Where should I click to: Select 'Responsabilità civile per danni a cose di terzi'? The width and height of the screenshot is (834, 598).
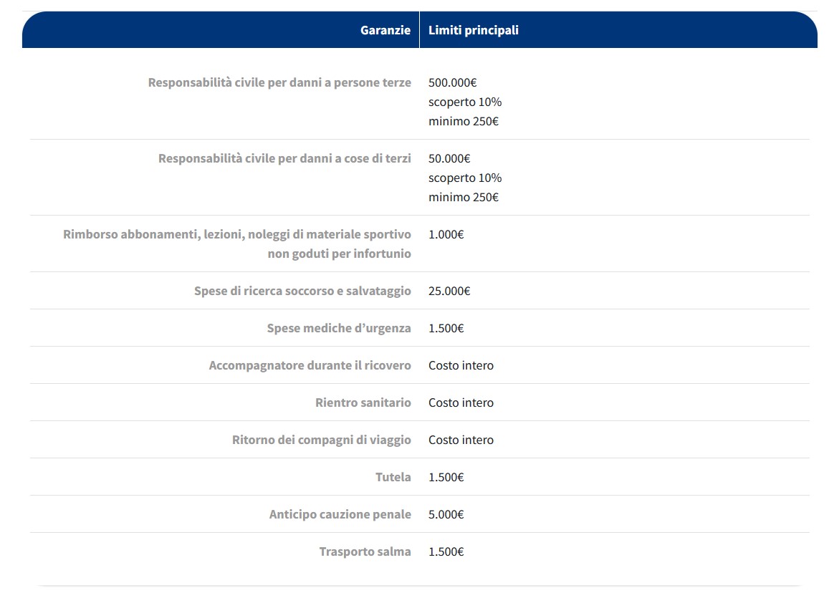[x=284, y=158]
